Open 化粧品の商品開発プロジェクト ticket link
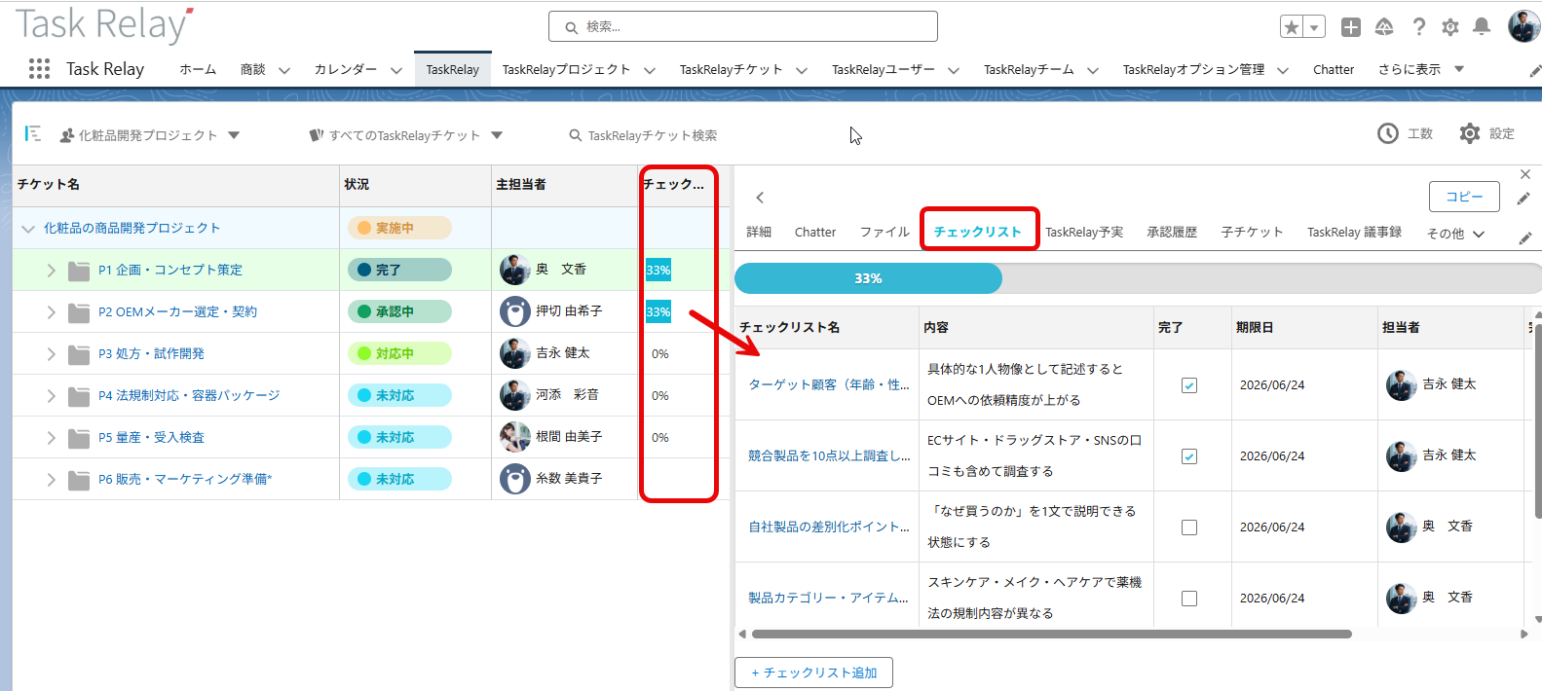Image resolution: width=1542 pixels, height=691 pixels. coord(132,228)
